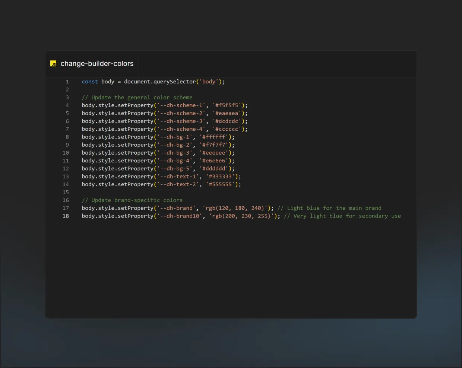Click the '--dh-scheme-2' property name
This screenshot has height=368, width=462.
pos(181,113)
